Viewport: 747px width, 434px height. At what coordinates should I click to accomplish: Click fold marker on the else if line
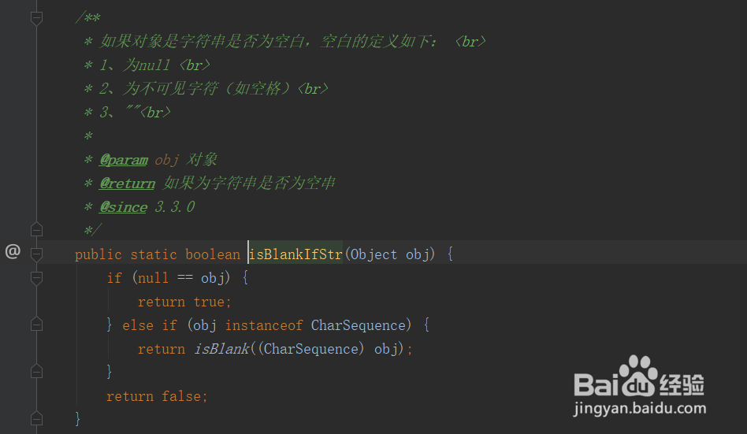[36, 325]
